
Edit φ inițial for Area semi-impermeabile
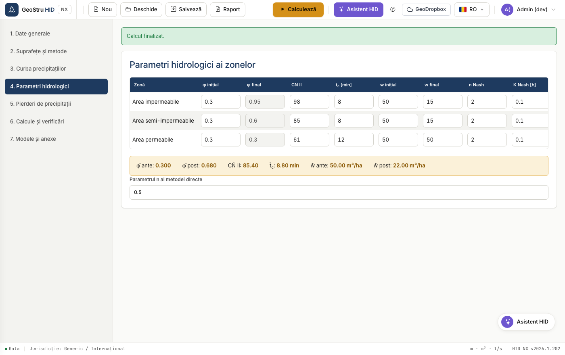coord(221,121)
